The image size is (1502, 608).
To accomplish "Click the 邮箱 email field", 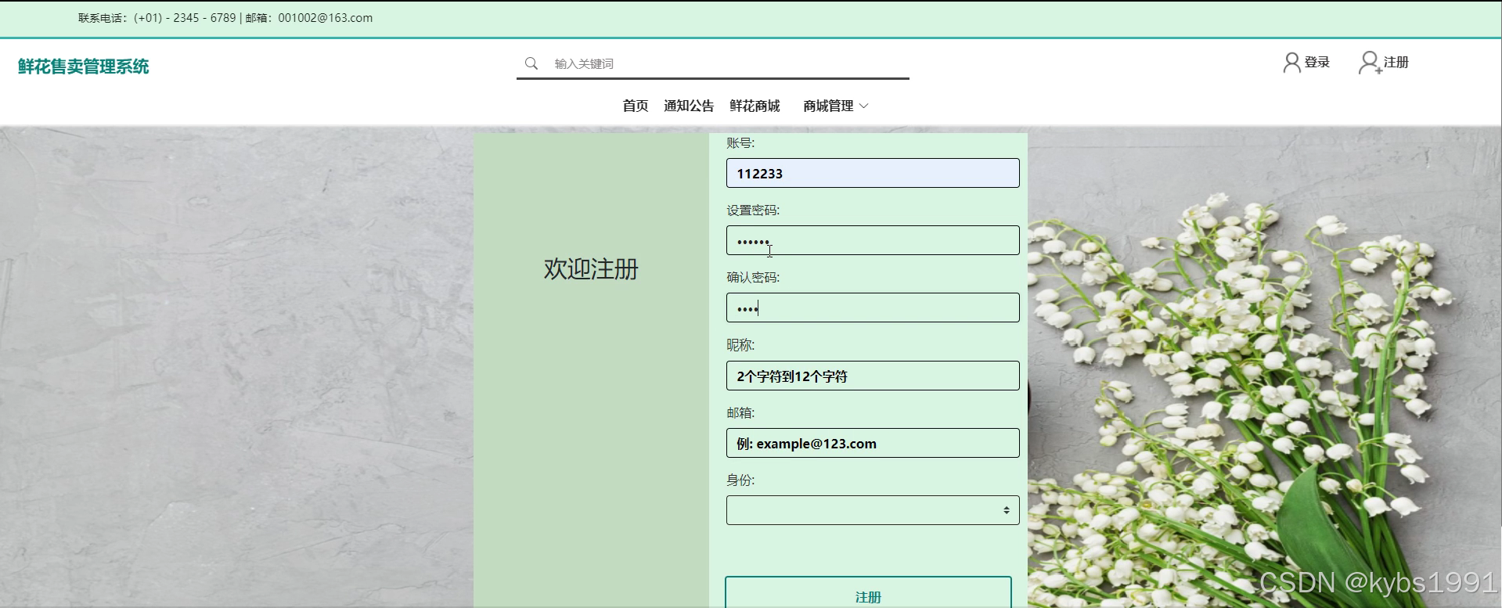I will 873,443.
